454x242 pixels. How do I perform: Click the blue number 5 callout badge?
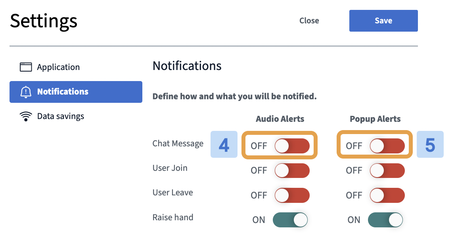[x=430, y=144]
